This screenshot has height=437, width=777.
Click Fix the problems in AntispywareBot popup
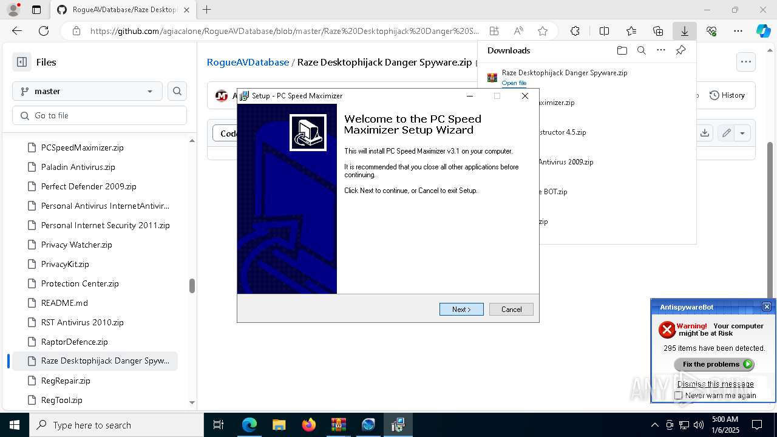pyautogui.click(x=714, y=364)
